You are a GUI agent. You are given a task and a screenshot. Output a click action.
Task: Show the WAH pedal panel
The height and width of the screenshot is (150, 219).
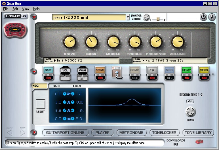82,70
